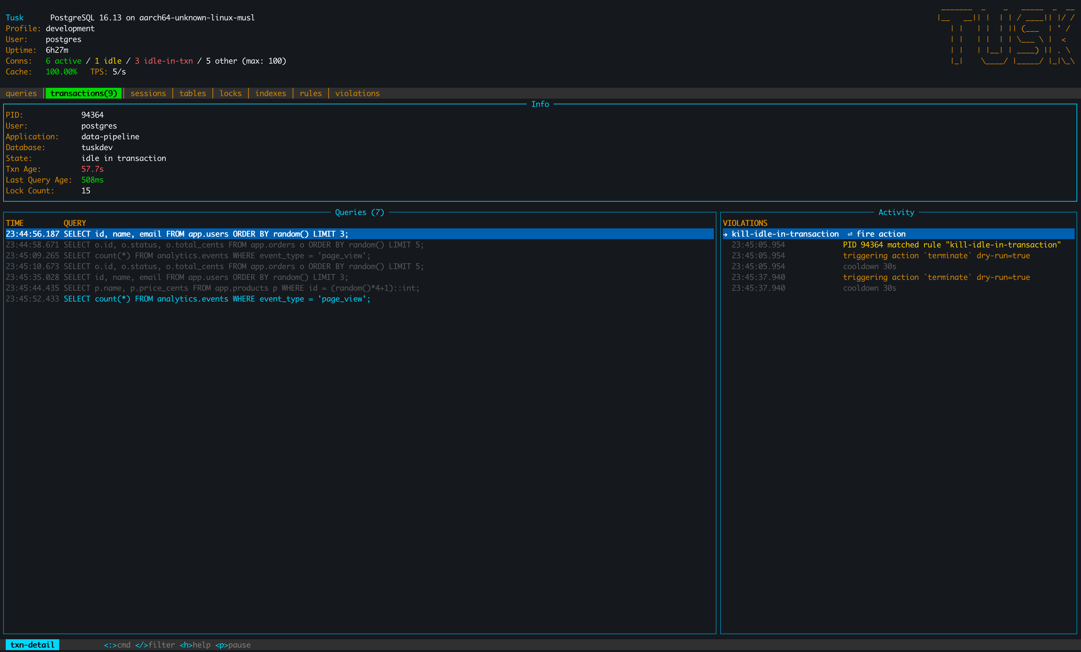Image resolution: width=1081 pixels, height=652 pixels.
Task: Click the TPS 5/s value
Action: point(119,72)
